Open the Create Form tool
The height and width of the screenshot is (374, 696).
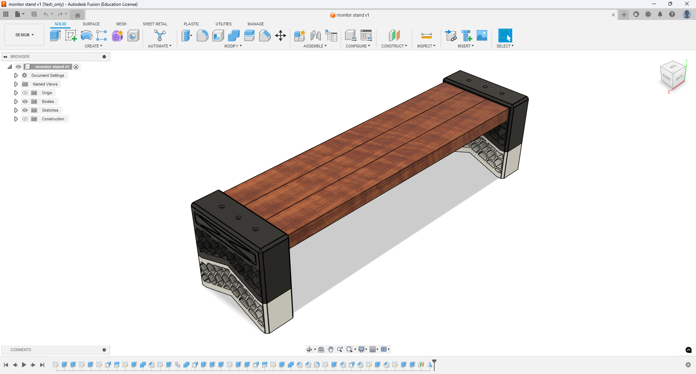117,36
